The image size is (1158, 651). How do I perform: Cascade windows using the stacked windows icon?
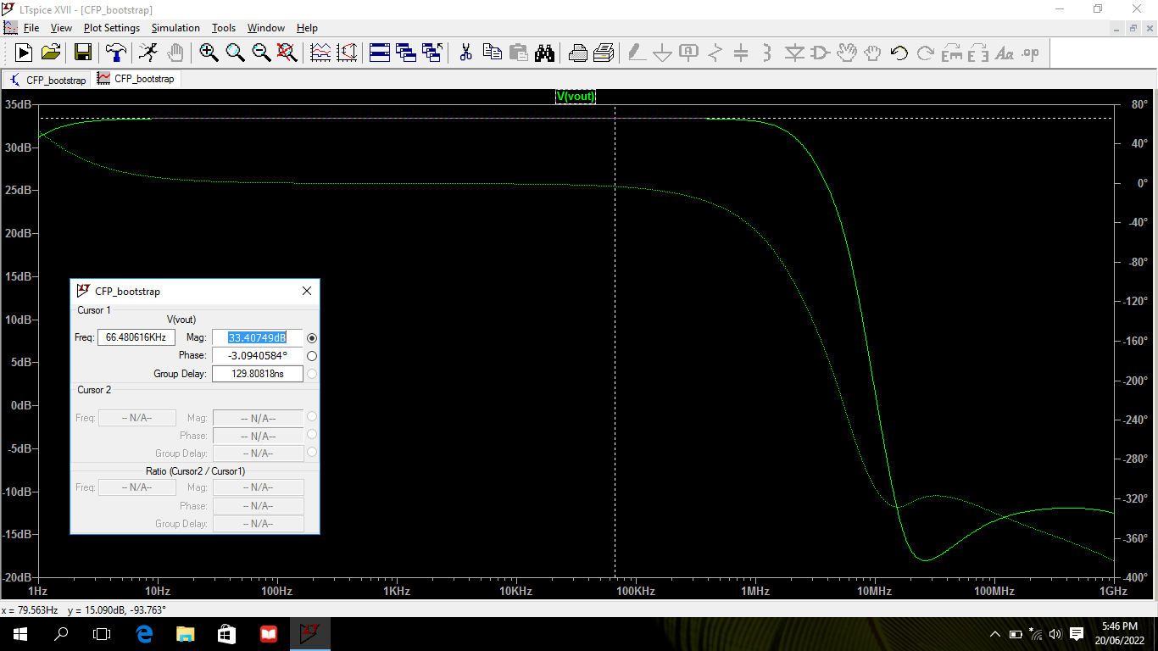coord(406,53)
